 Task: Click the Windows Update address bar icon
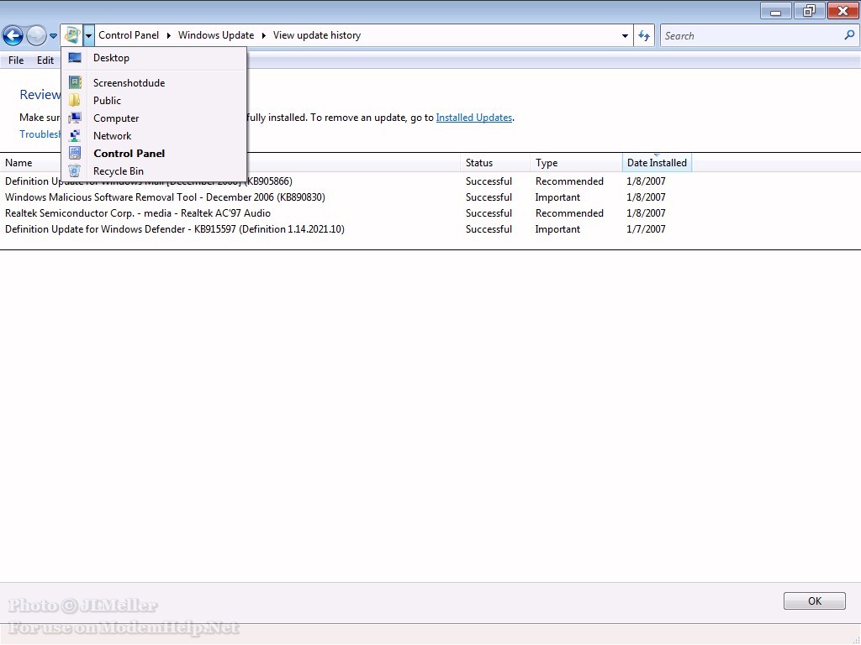coord(72,35)
